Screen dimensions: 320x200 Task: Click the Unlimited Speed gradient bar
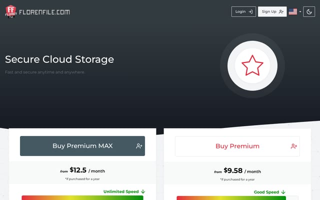pos(82,198)
